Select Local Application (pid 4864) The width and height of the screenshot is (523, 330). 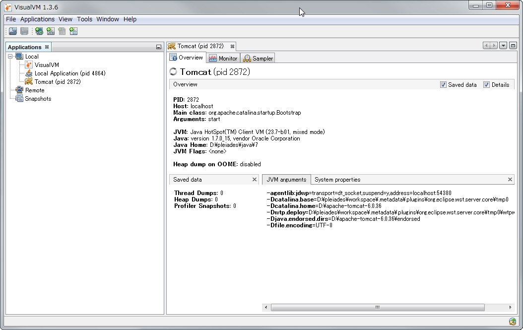(x=70, y=73)
